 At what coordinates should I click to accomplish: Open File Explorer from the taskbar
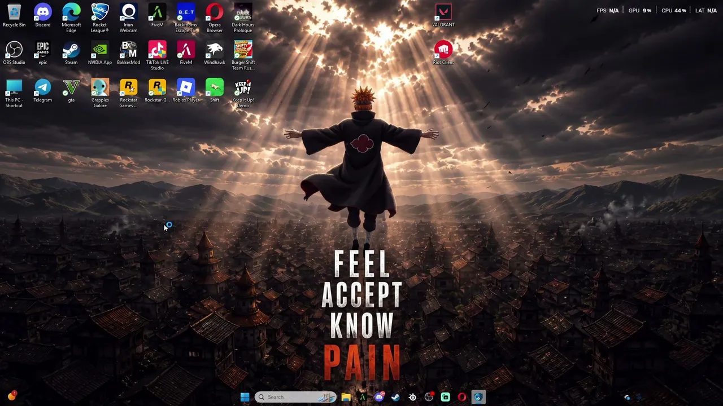346,397
